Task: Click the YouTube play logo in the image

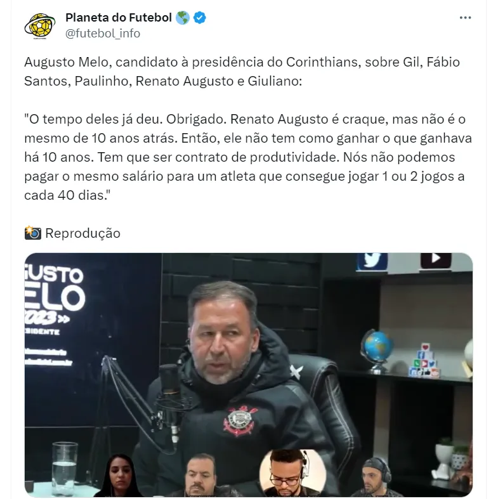Action: click(436, 260)
